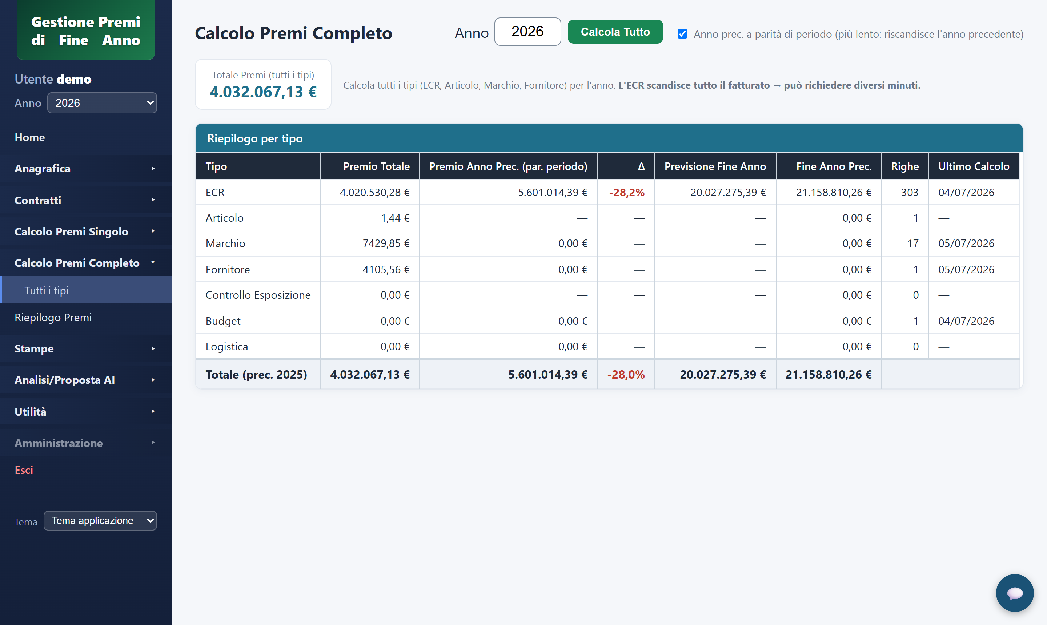Open the sidebar Anno 2026 dropdown
Image resolution: width=1047 pixels, height=625 pixels.
click(x=102, y=103)
